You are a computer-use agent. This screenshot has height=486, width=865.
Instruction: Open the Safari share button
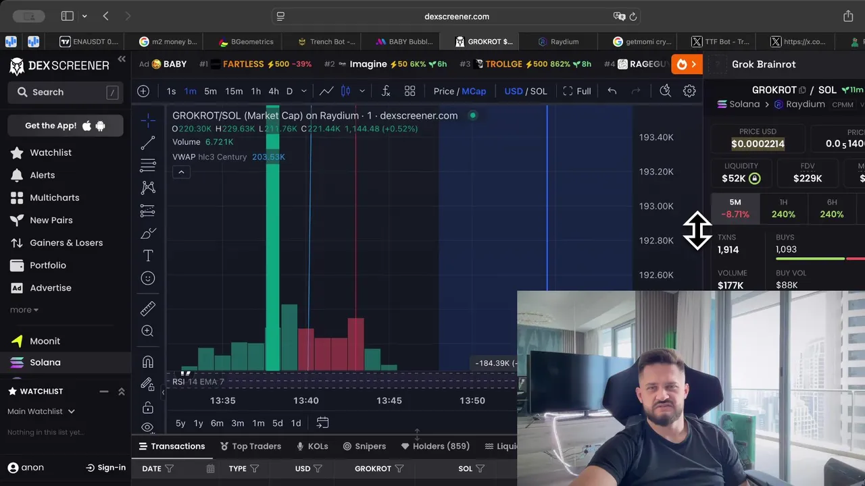click(x=848, y=16)
